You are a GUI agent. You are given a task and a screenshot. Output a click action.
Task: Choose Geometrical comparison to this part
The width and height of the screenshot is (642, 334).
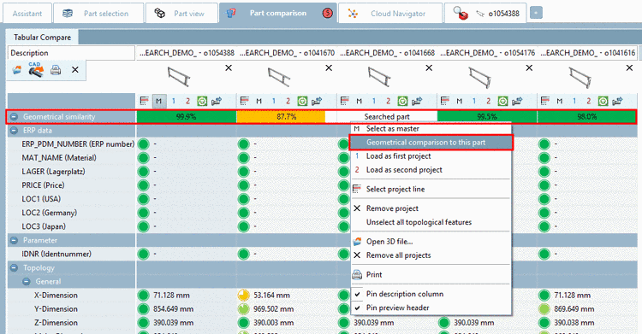[x=431, y=143]
